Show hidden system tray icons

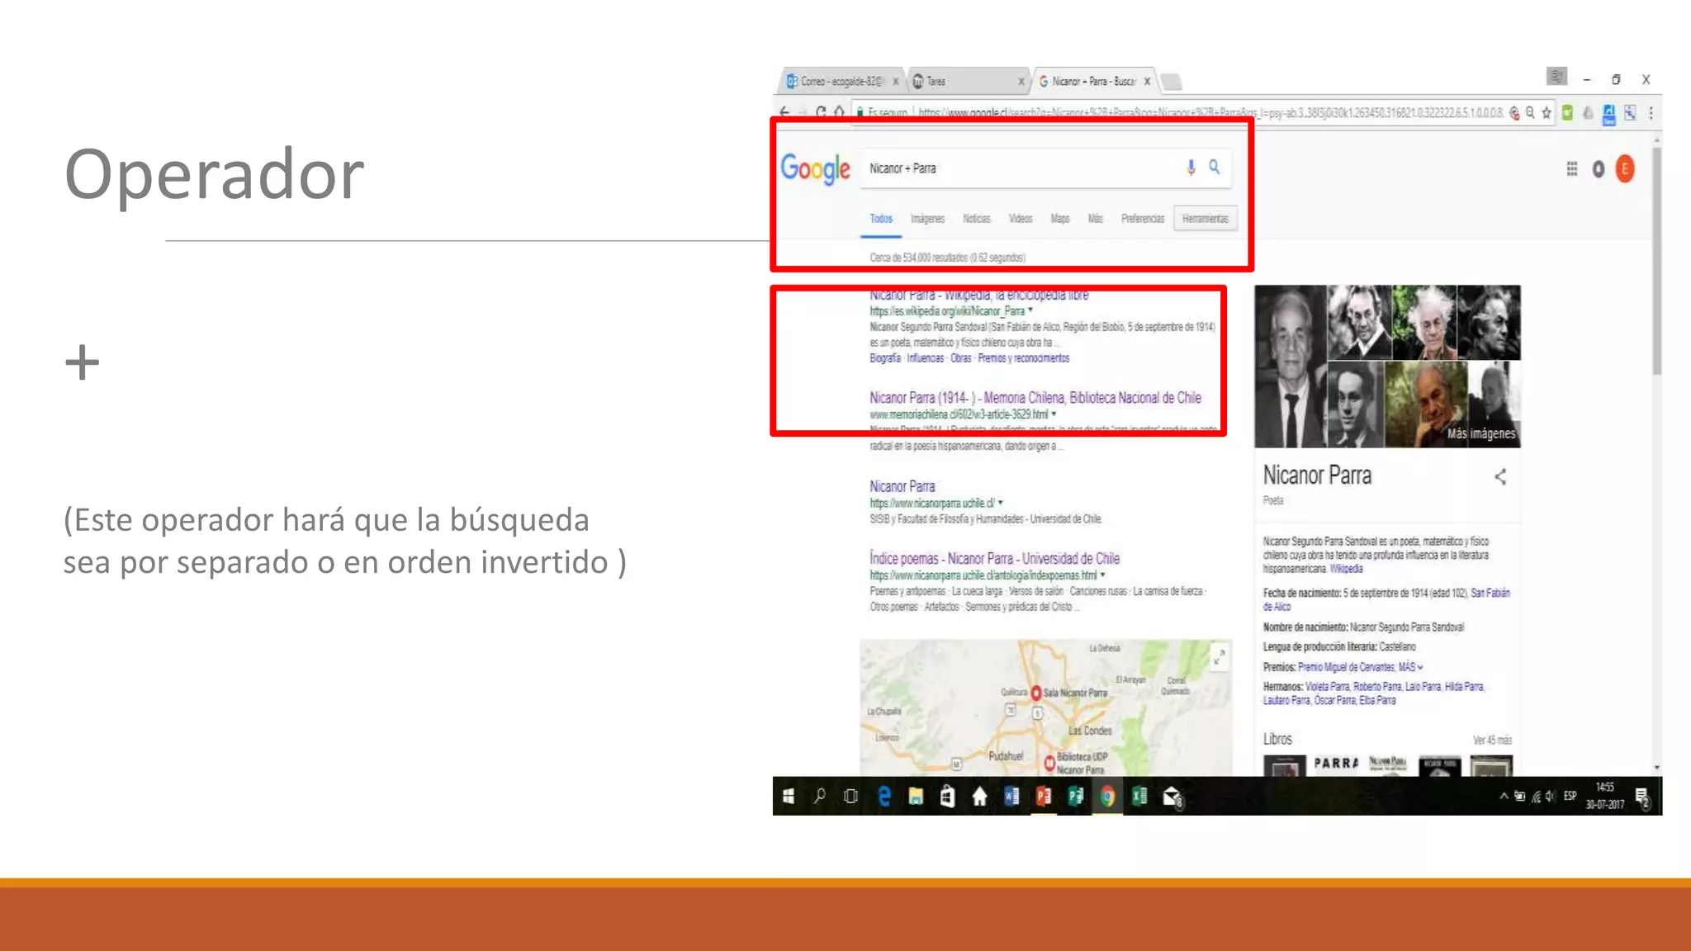pyautogui.click(x=1504, y=797)
